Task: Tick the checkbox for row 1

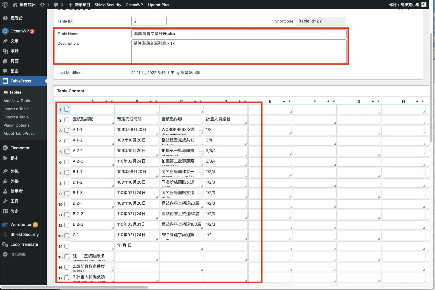Action: point(67,109)
